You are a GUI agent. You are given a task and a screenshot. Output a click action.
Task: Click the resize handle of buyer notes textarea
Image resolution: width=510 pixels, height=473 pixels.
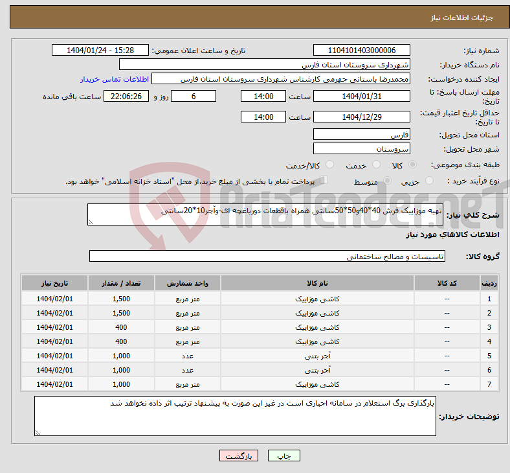tap(38, 433)
